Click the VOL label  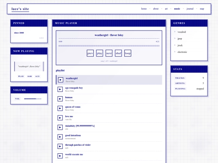coord(17,99)
